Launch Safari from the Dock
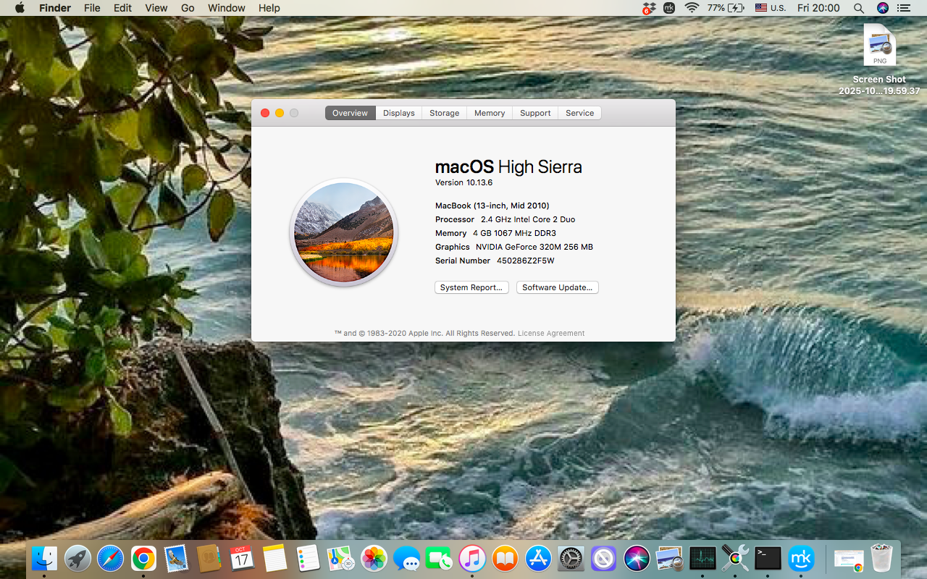Viewport: 927px width, 579px height. pyautogui.click(x=111, y=559)
